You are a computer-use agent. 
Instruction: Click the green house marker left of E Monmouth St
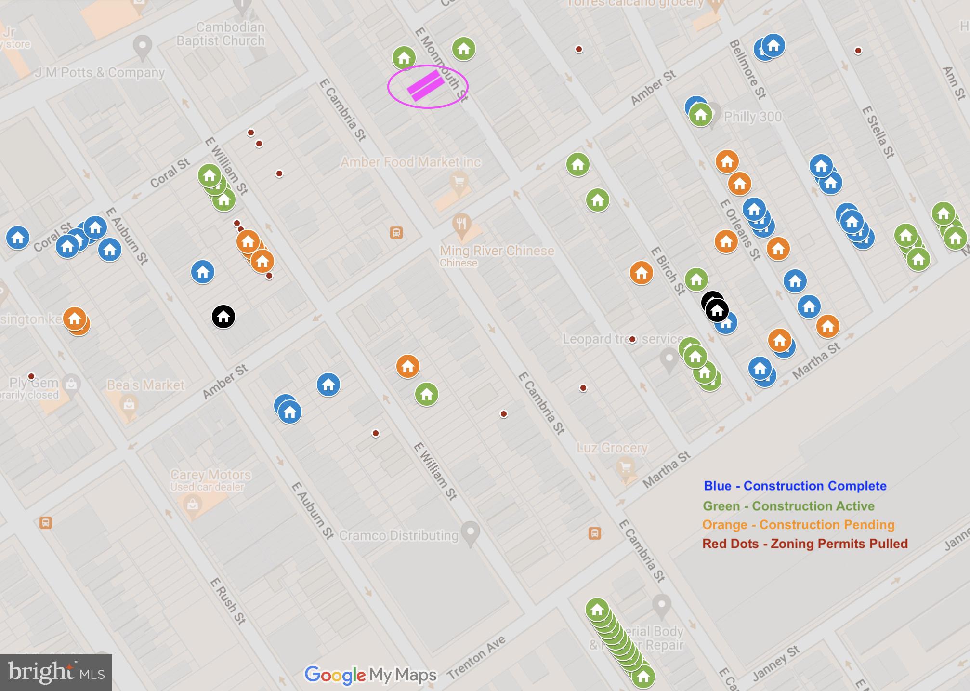pyautogui.click(x=404, y=58)
